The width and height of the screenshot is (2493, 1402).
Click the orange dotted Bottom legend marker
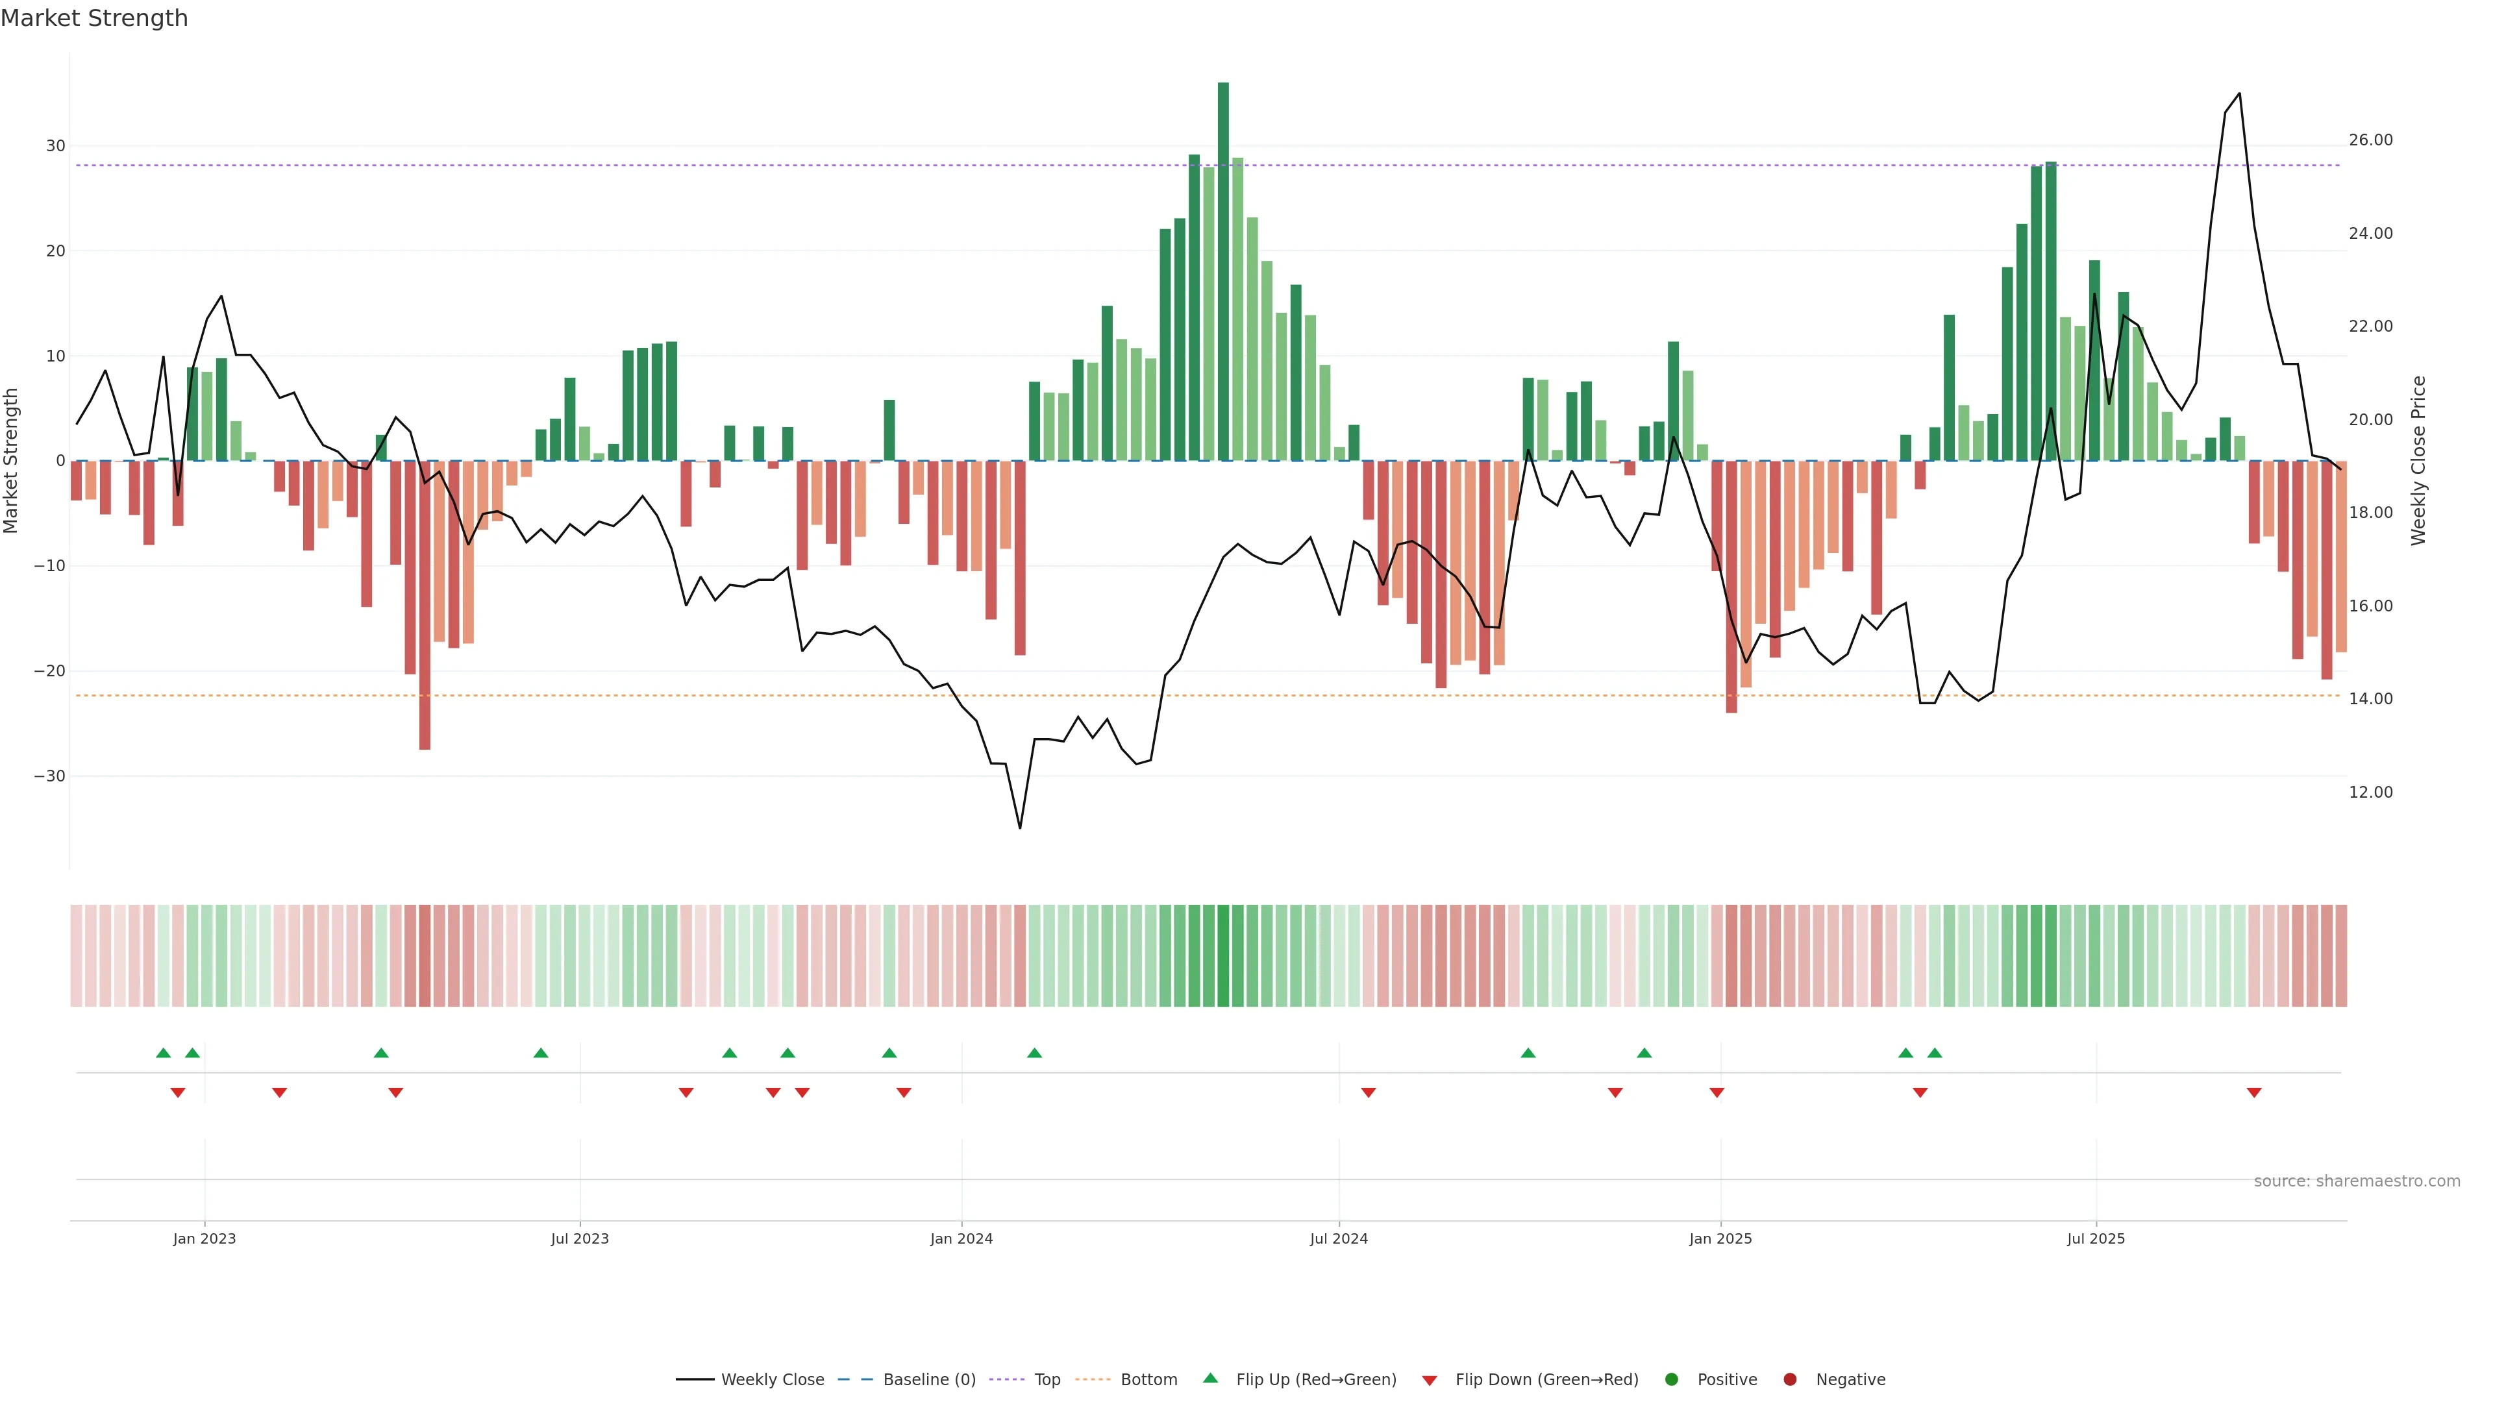[x=1093, y=1380]
